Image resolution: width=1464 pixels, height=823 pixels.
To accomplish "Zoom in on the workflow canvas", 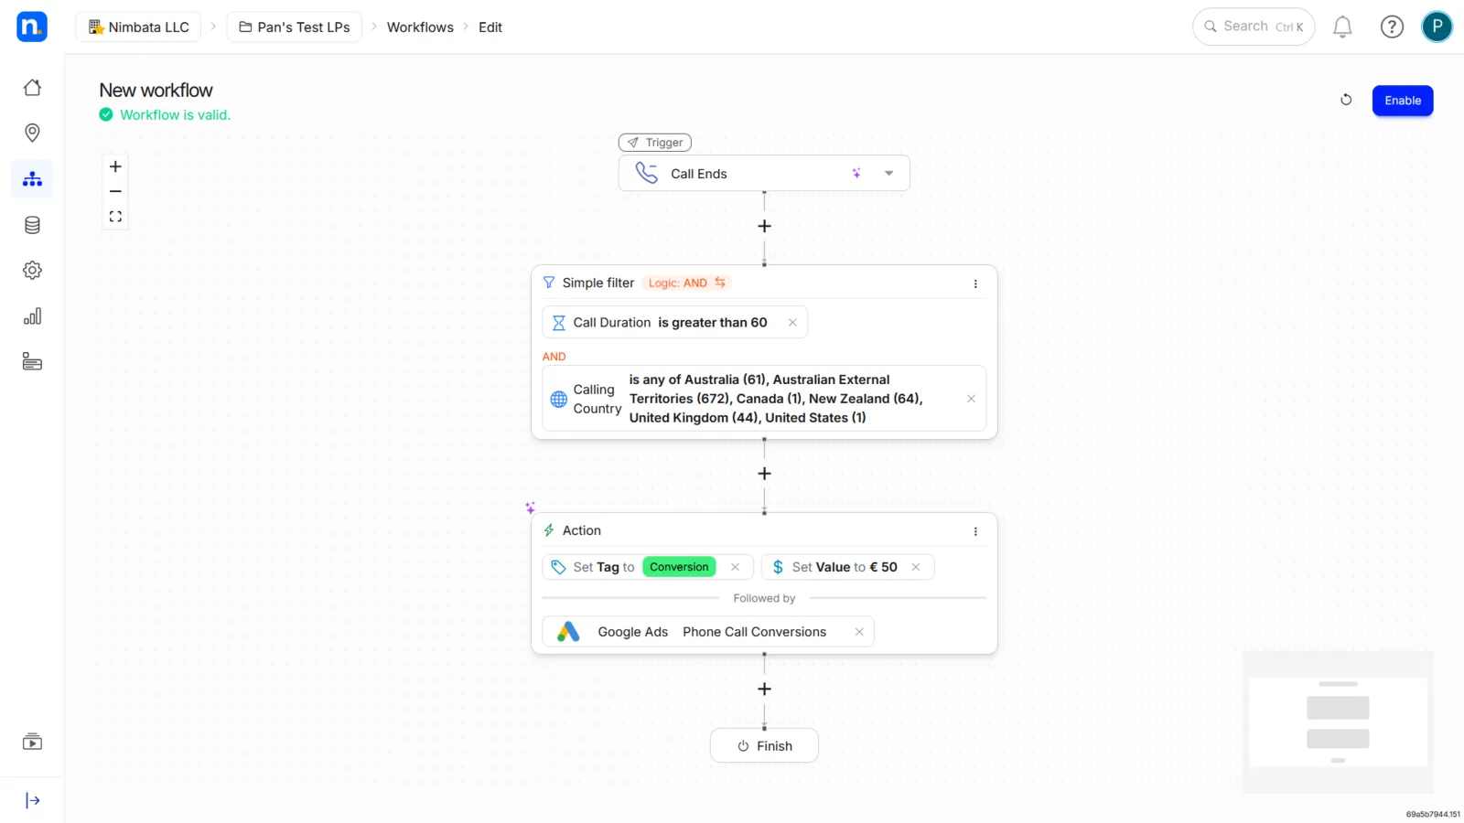I will pos(115,166).
